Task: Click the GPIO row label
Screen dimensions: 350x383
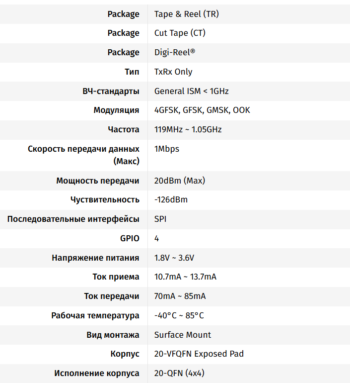Action: pos(130,238)
